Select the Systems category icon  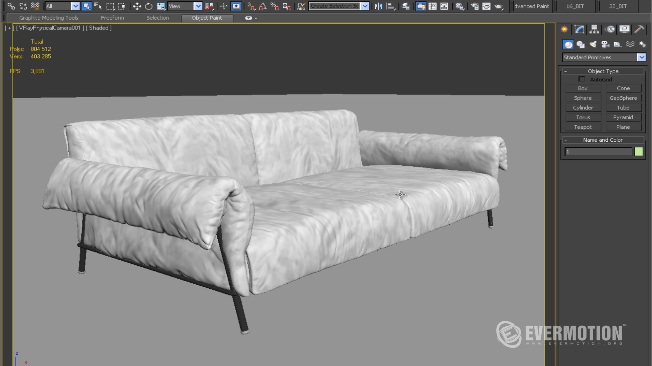(642, 44)
